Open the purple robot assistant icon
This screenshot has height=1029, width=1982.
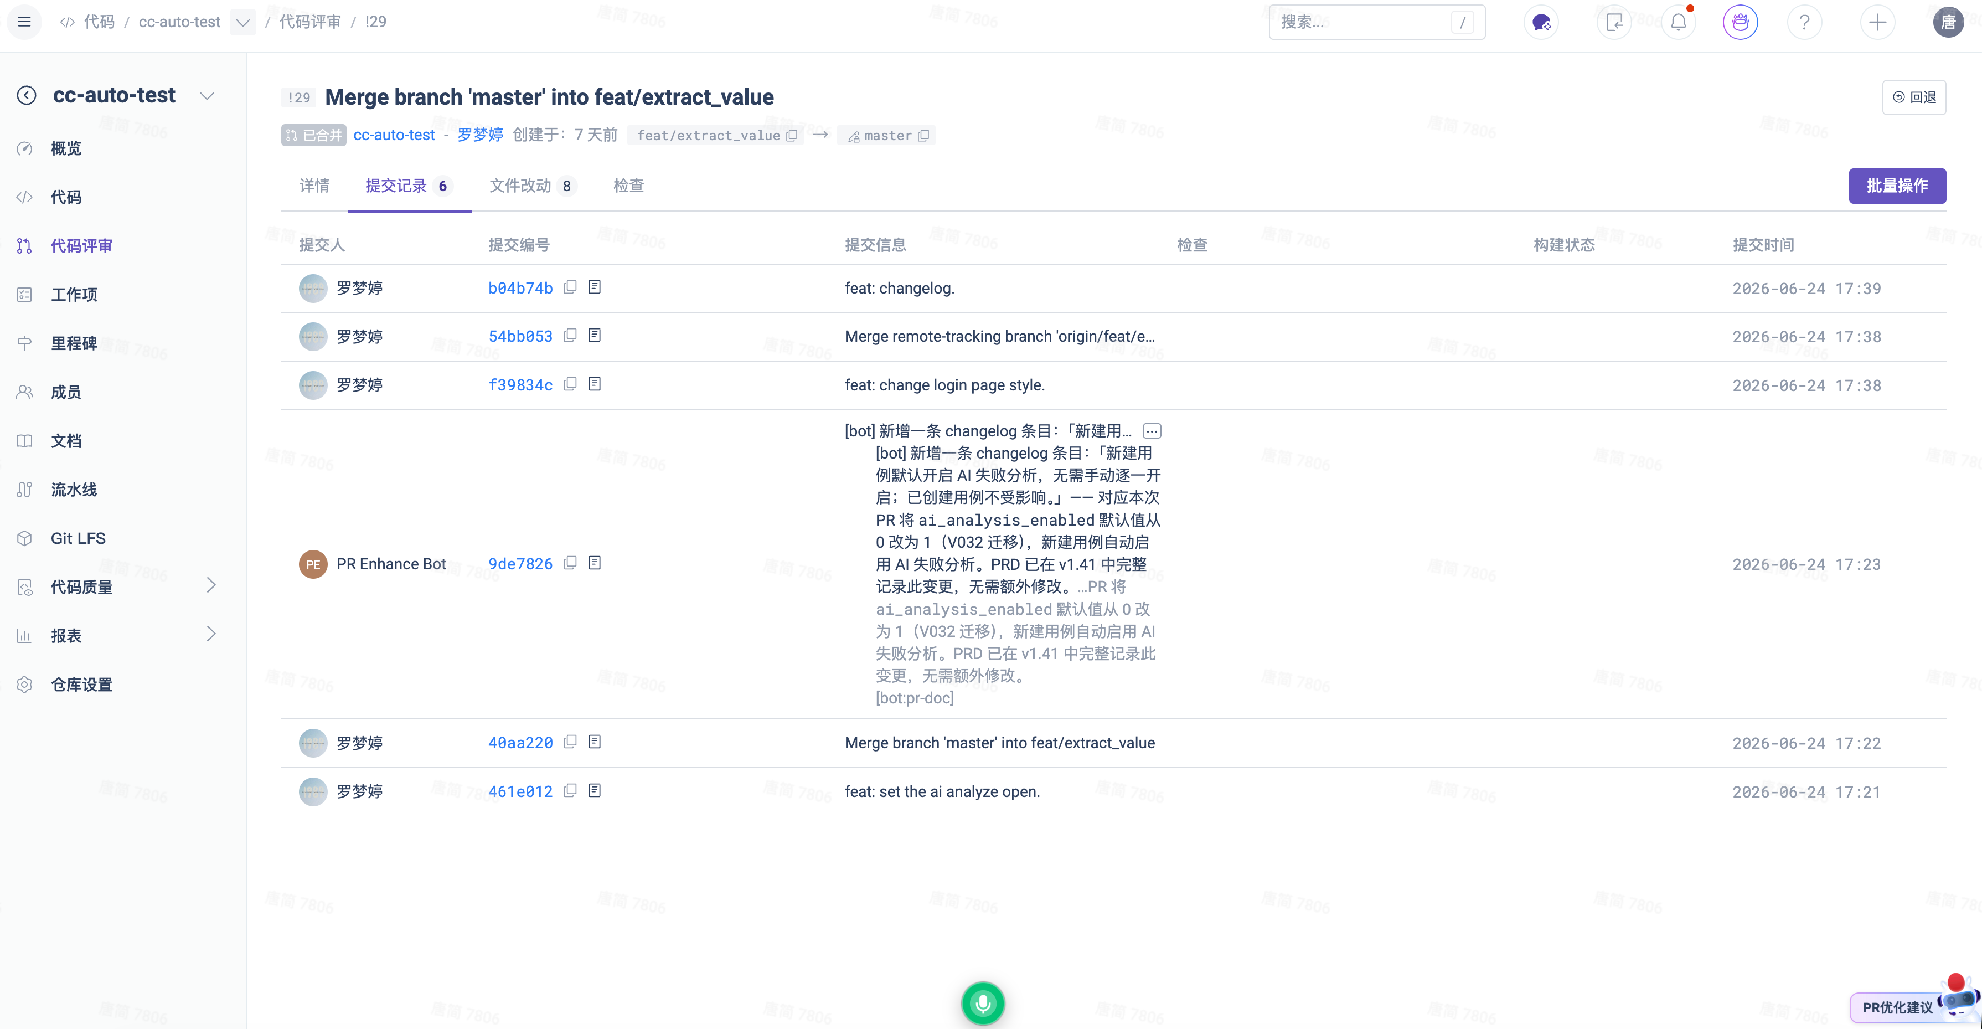tap(1741, 22)
